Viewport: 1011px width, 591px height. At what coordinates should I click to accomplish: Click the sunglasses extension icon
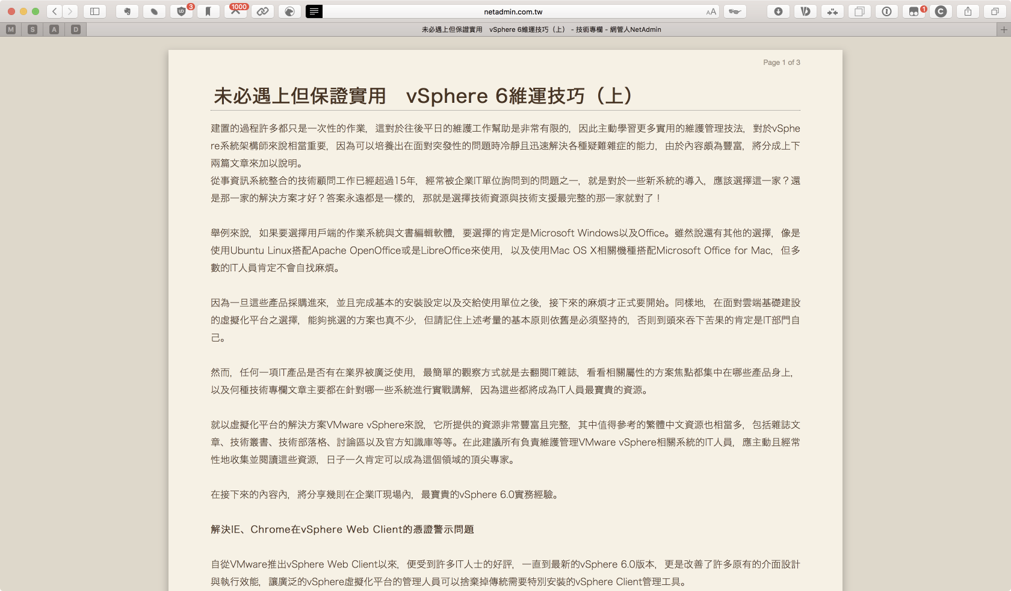tap(735, 11)
